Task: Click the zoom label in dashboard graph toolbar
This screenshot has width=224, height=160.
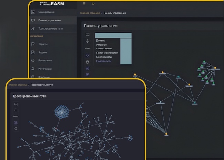Action: tap(88, 48)
